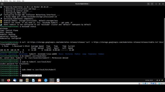
Task: Open the Input menu
Action: 14,1
